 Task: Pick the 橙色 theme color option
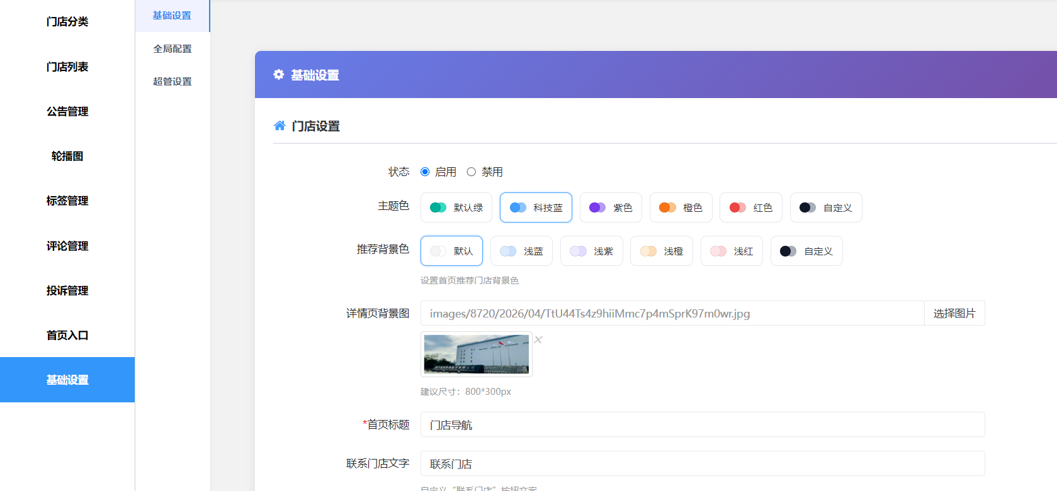(x=681, y=207)
